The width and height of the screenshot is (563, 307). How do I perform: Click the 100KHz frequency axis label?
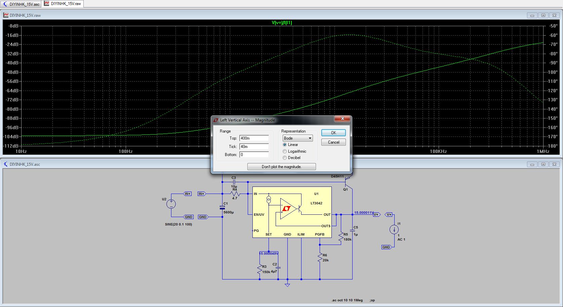[439, 151]
